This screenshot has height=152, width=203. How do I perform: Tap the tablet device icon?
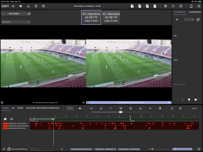coord(191,6)
